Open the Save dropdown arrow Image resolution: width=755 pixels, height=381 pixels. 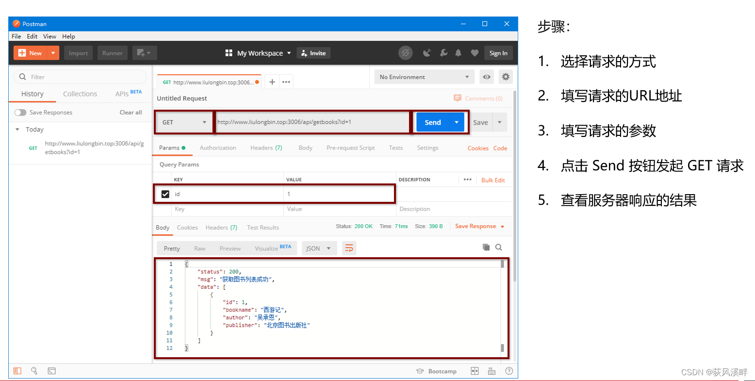click(x=500, y=122)
